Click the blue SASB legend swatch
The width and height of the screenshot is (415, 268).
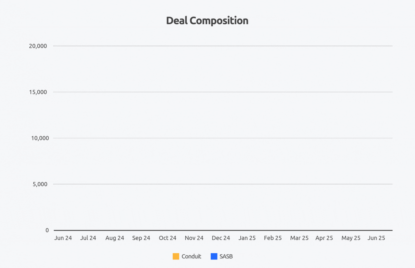pos(214,256)
